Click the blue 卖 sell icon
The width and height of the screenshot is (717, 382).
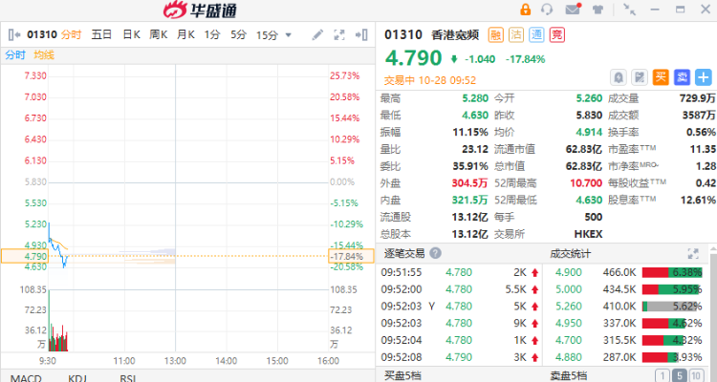pos(682,76)
